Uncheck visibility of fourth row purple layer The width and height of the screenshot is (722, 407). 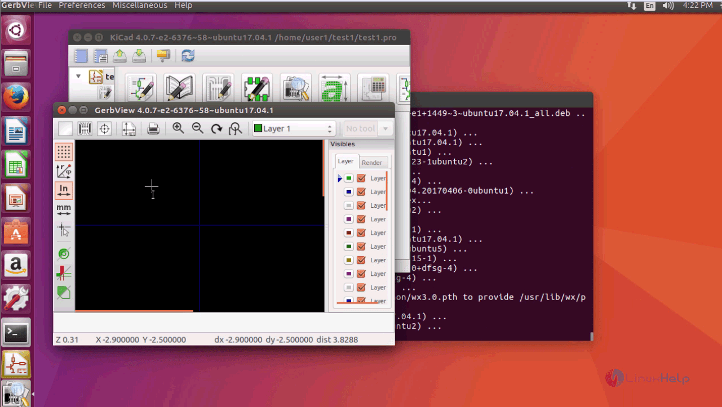(361, 219)
